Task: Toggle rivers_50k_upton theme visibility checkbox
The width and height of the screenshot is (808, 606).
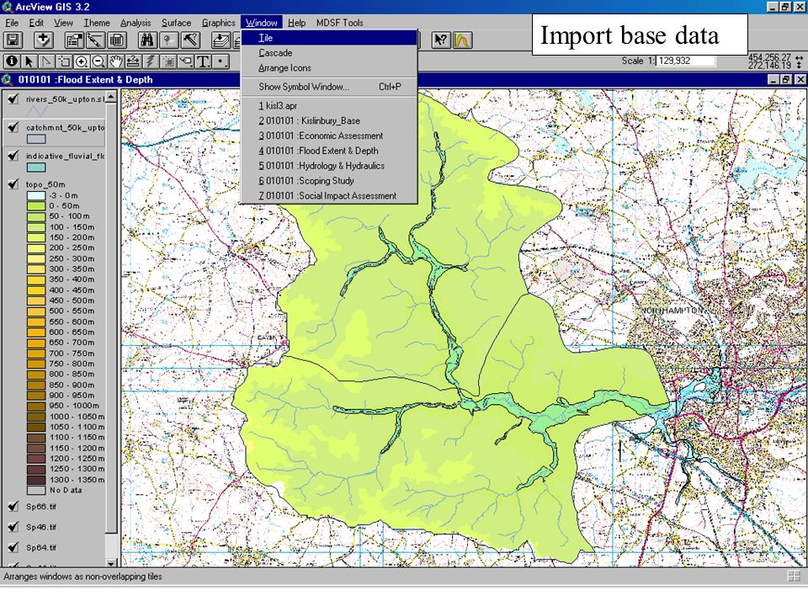Action: click(13, 98)
